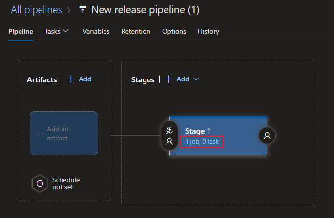Navigate to All pipelines breadcrumb
Viewport: 334px width, 218px height.
tap(36, 10)
